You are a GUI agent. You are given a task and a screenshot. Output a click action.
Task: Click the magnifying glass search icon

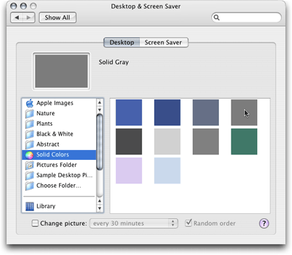tap(216, 17)
